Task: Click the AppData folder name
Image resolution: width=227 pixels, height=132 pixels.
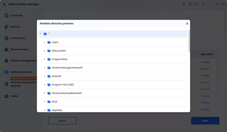Action: tap(57, 110)
